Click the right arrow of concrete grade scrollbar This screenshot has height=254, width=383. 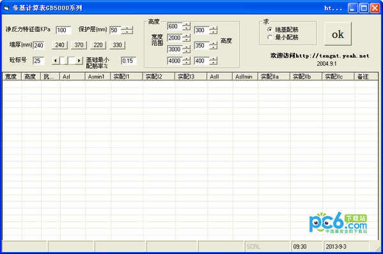[79, 61]
